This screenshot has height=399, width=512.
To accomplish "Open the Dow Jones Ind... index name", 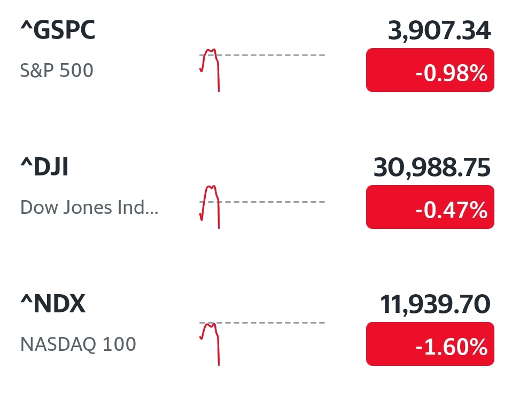I will click(x=89, y=207).
